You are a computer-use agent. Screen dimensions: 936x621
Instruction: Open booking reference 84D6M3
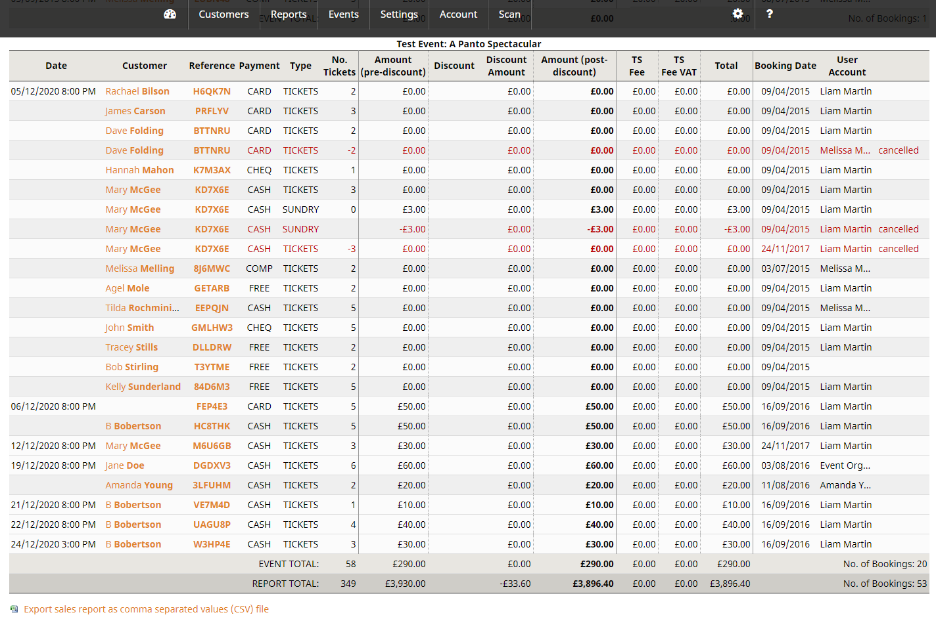pos(212,387)
